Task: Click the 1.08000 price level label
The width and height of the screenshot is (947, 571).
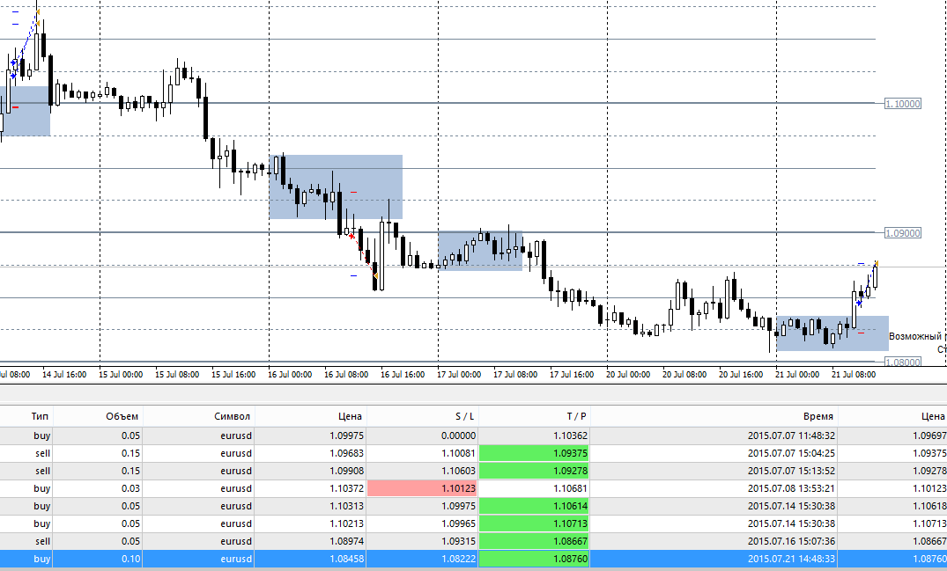Action: tap(903, 362)
